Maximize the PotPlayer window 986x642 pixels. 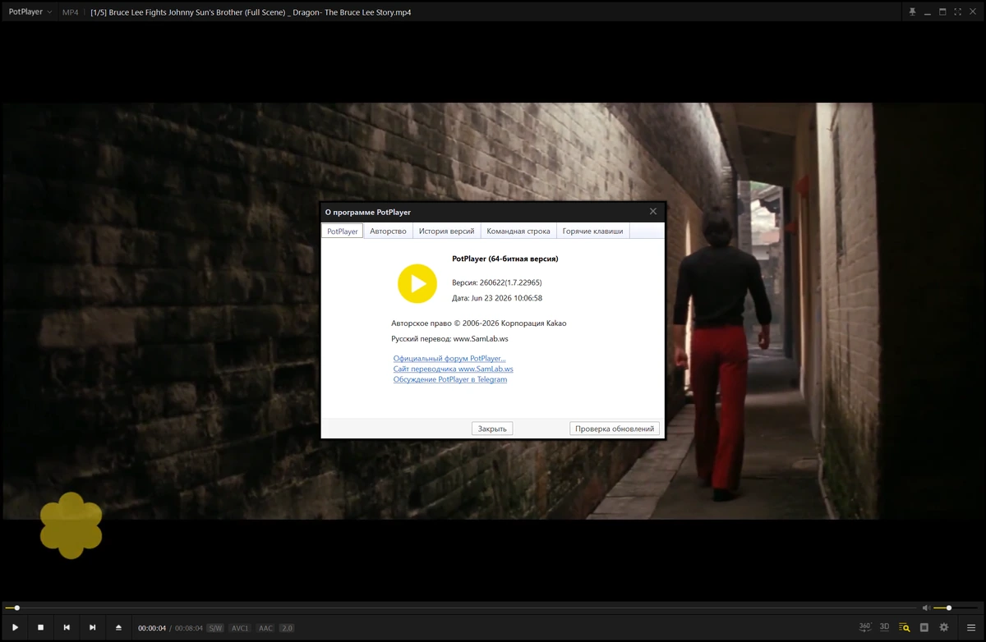click(x=942, y=11)
